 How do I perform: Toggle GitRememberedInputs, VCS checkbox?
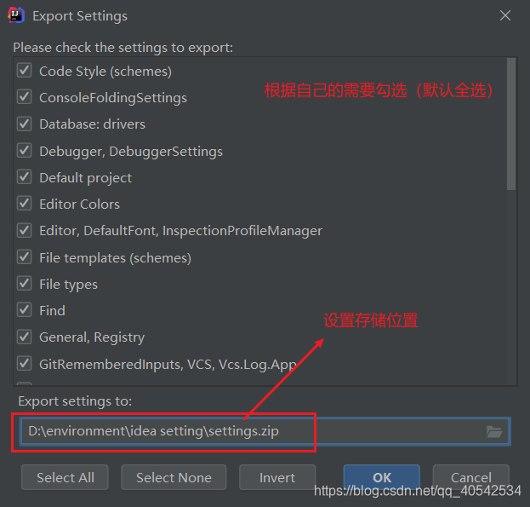(25, 363)
